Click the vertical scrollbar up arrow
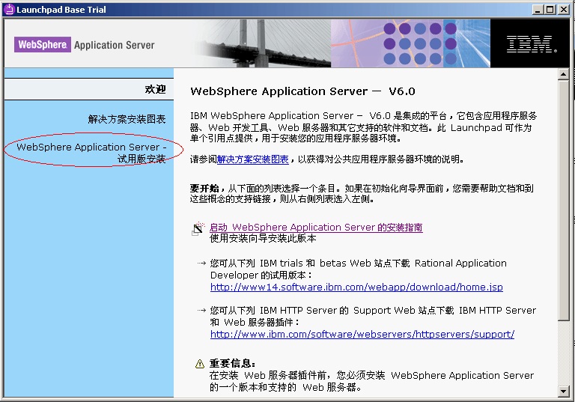This screenshot has height=402, width=575. coord(564,75)
